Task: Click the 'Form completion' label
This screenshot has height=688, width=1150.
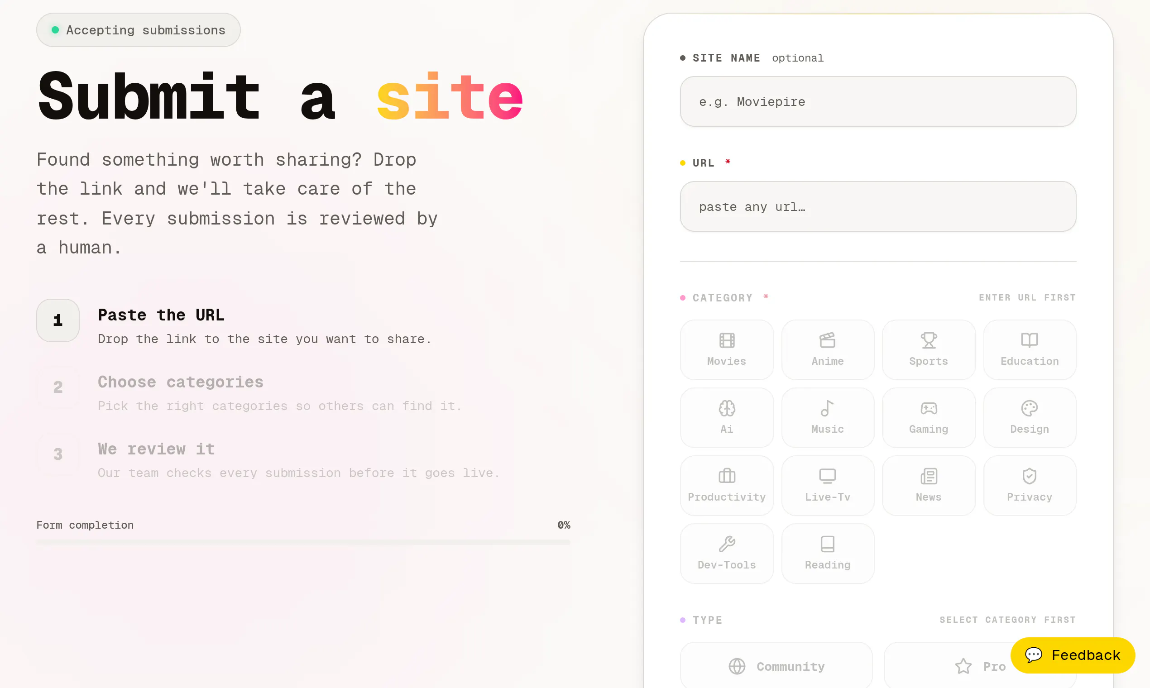Action: pos(85,525)
